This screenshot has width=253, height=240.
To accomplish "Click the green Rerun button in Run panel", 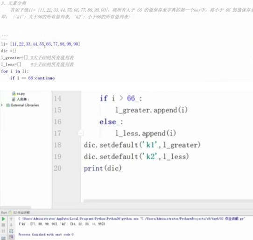I will [3, 219].
